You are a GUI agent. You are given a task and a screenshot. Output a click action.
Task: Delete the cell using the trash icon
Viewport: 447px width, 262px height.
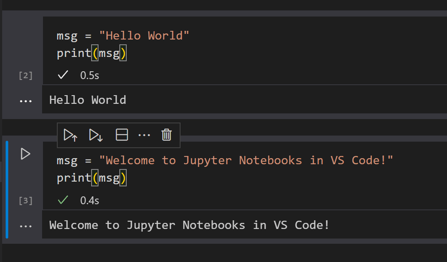166,135
